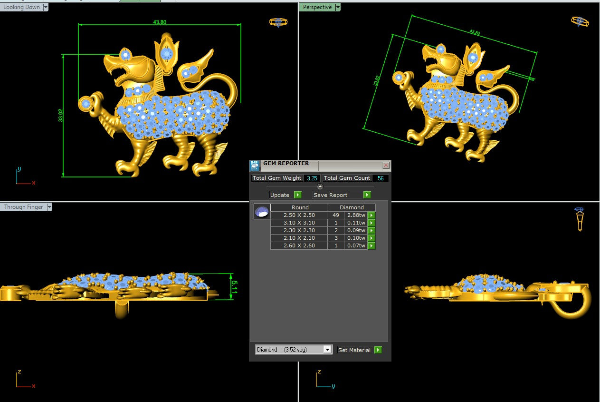
Task: Click 43.80 dimension in Looking Down viewport
Action: coord(160,22)
